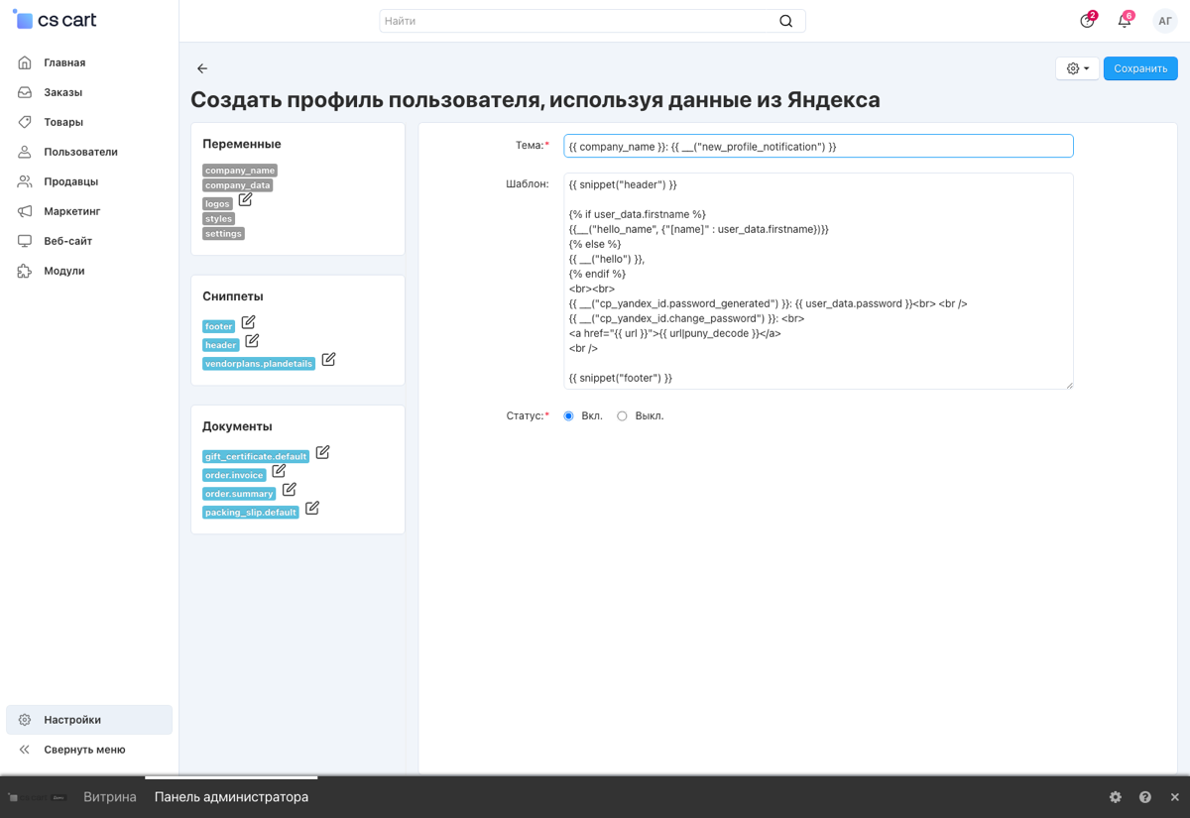Click the bottom bar logo on the left

[37, 797]
